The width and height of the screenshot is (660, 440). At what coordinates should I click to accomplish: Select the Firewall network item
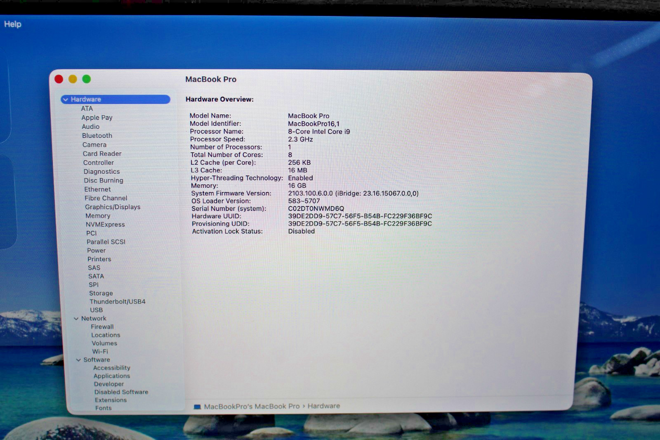point(102,326)
